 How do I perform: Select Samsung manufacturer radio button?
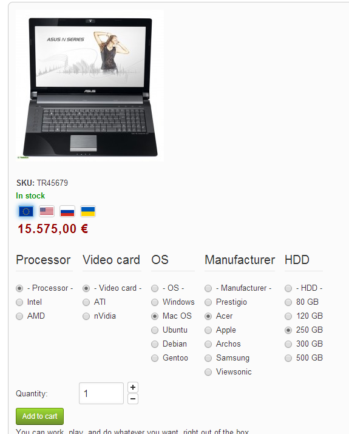point(208,358)
